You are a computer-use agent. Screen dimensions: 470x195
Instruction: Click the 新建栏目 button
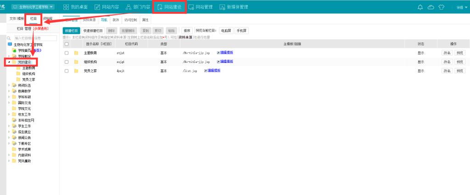[72, 31]
